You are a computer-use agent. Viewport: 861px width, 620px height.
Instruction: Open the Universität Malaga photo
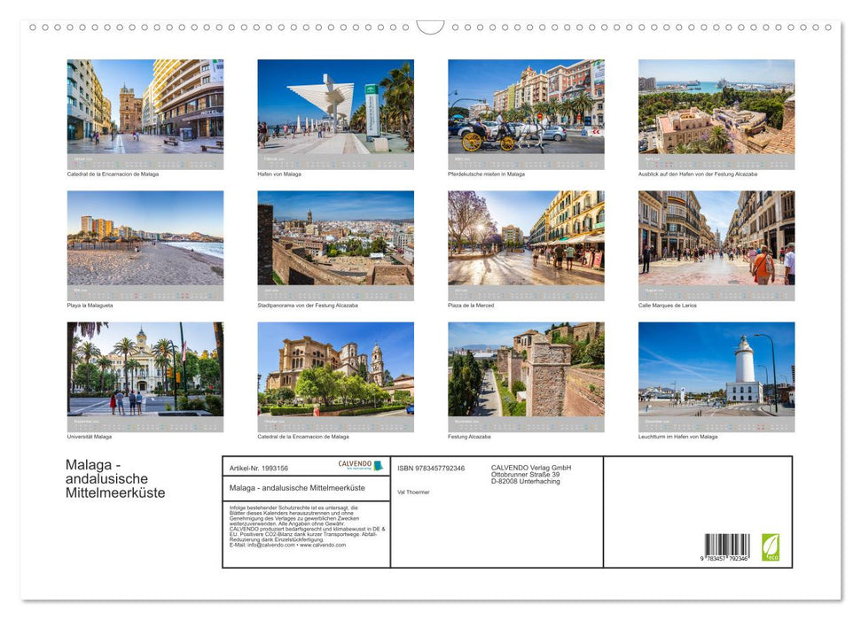145,372
